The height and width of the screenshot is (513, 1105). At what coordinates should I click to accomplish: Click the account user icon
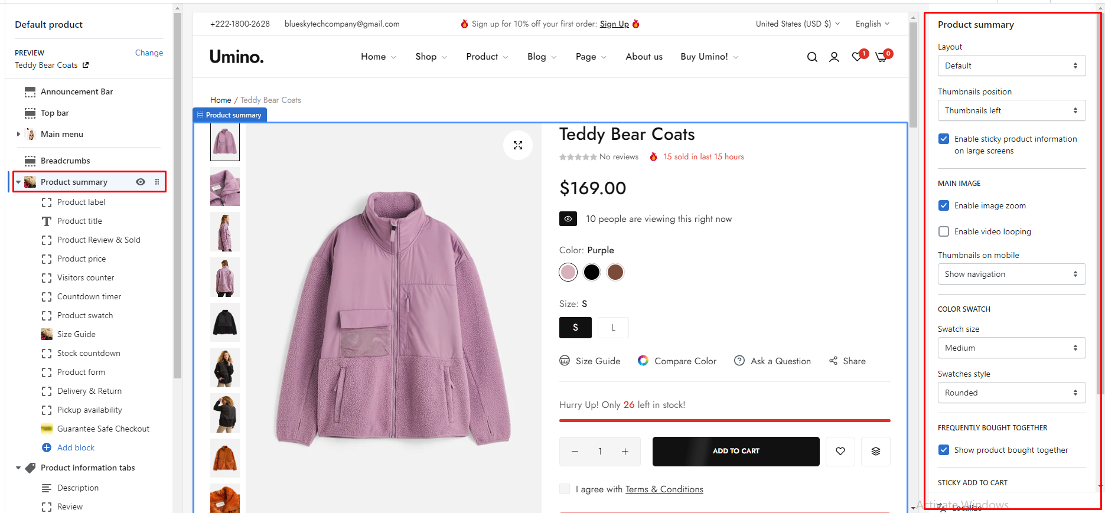[834, 57]
